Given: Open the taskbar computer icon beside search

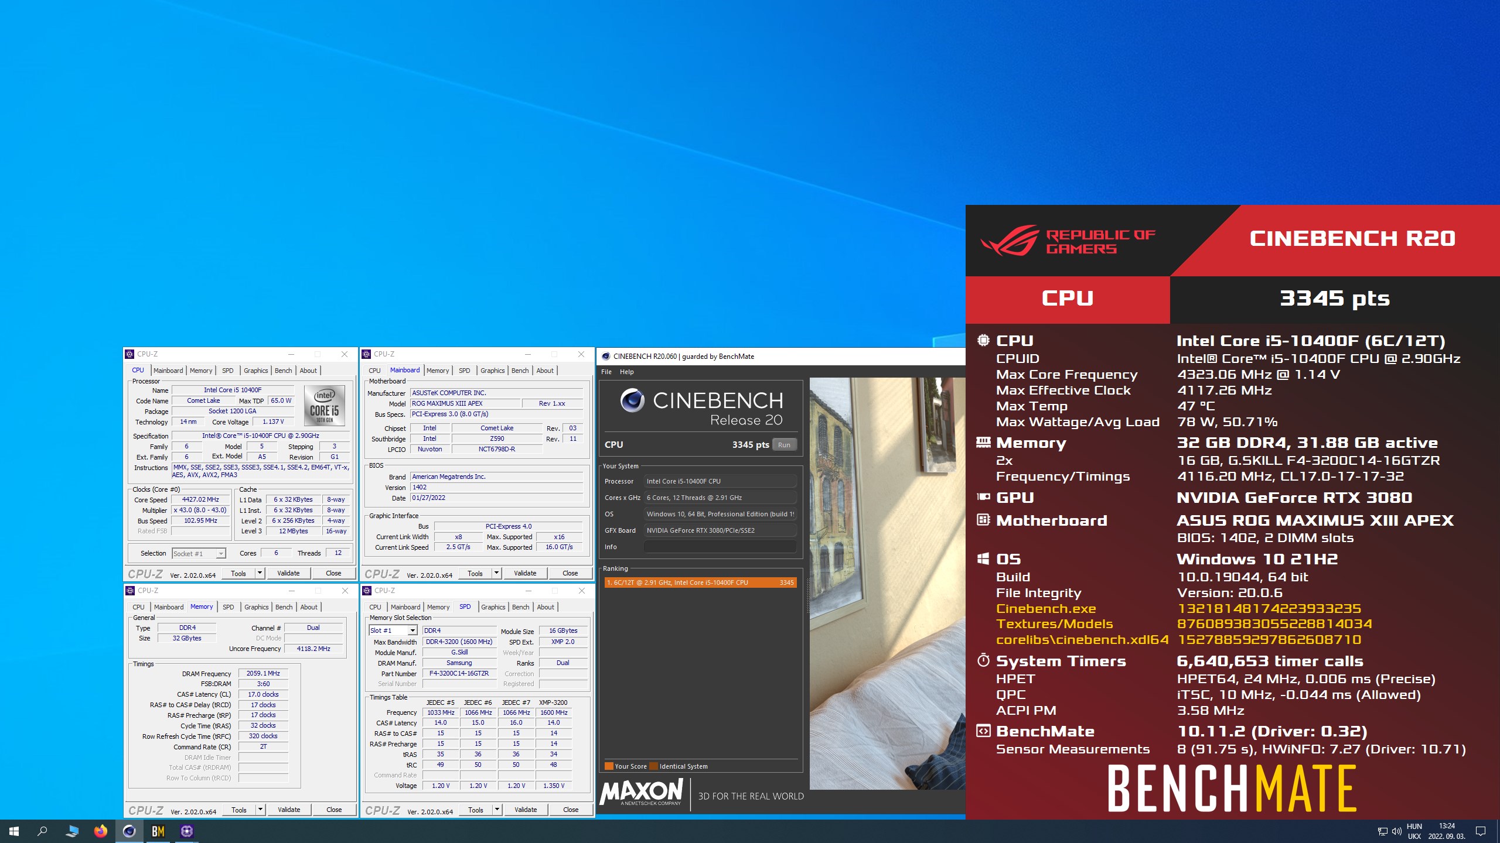Looking at the screenshot, I should (x=72, y=831).
